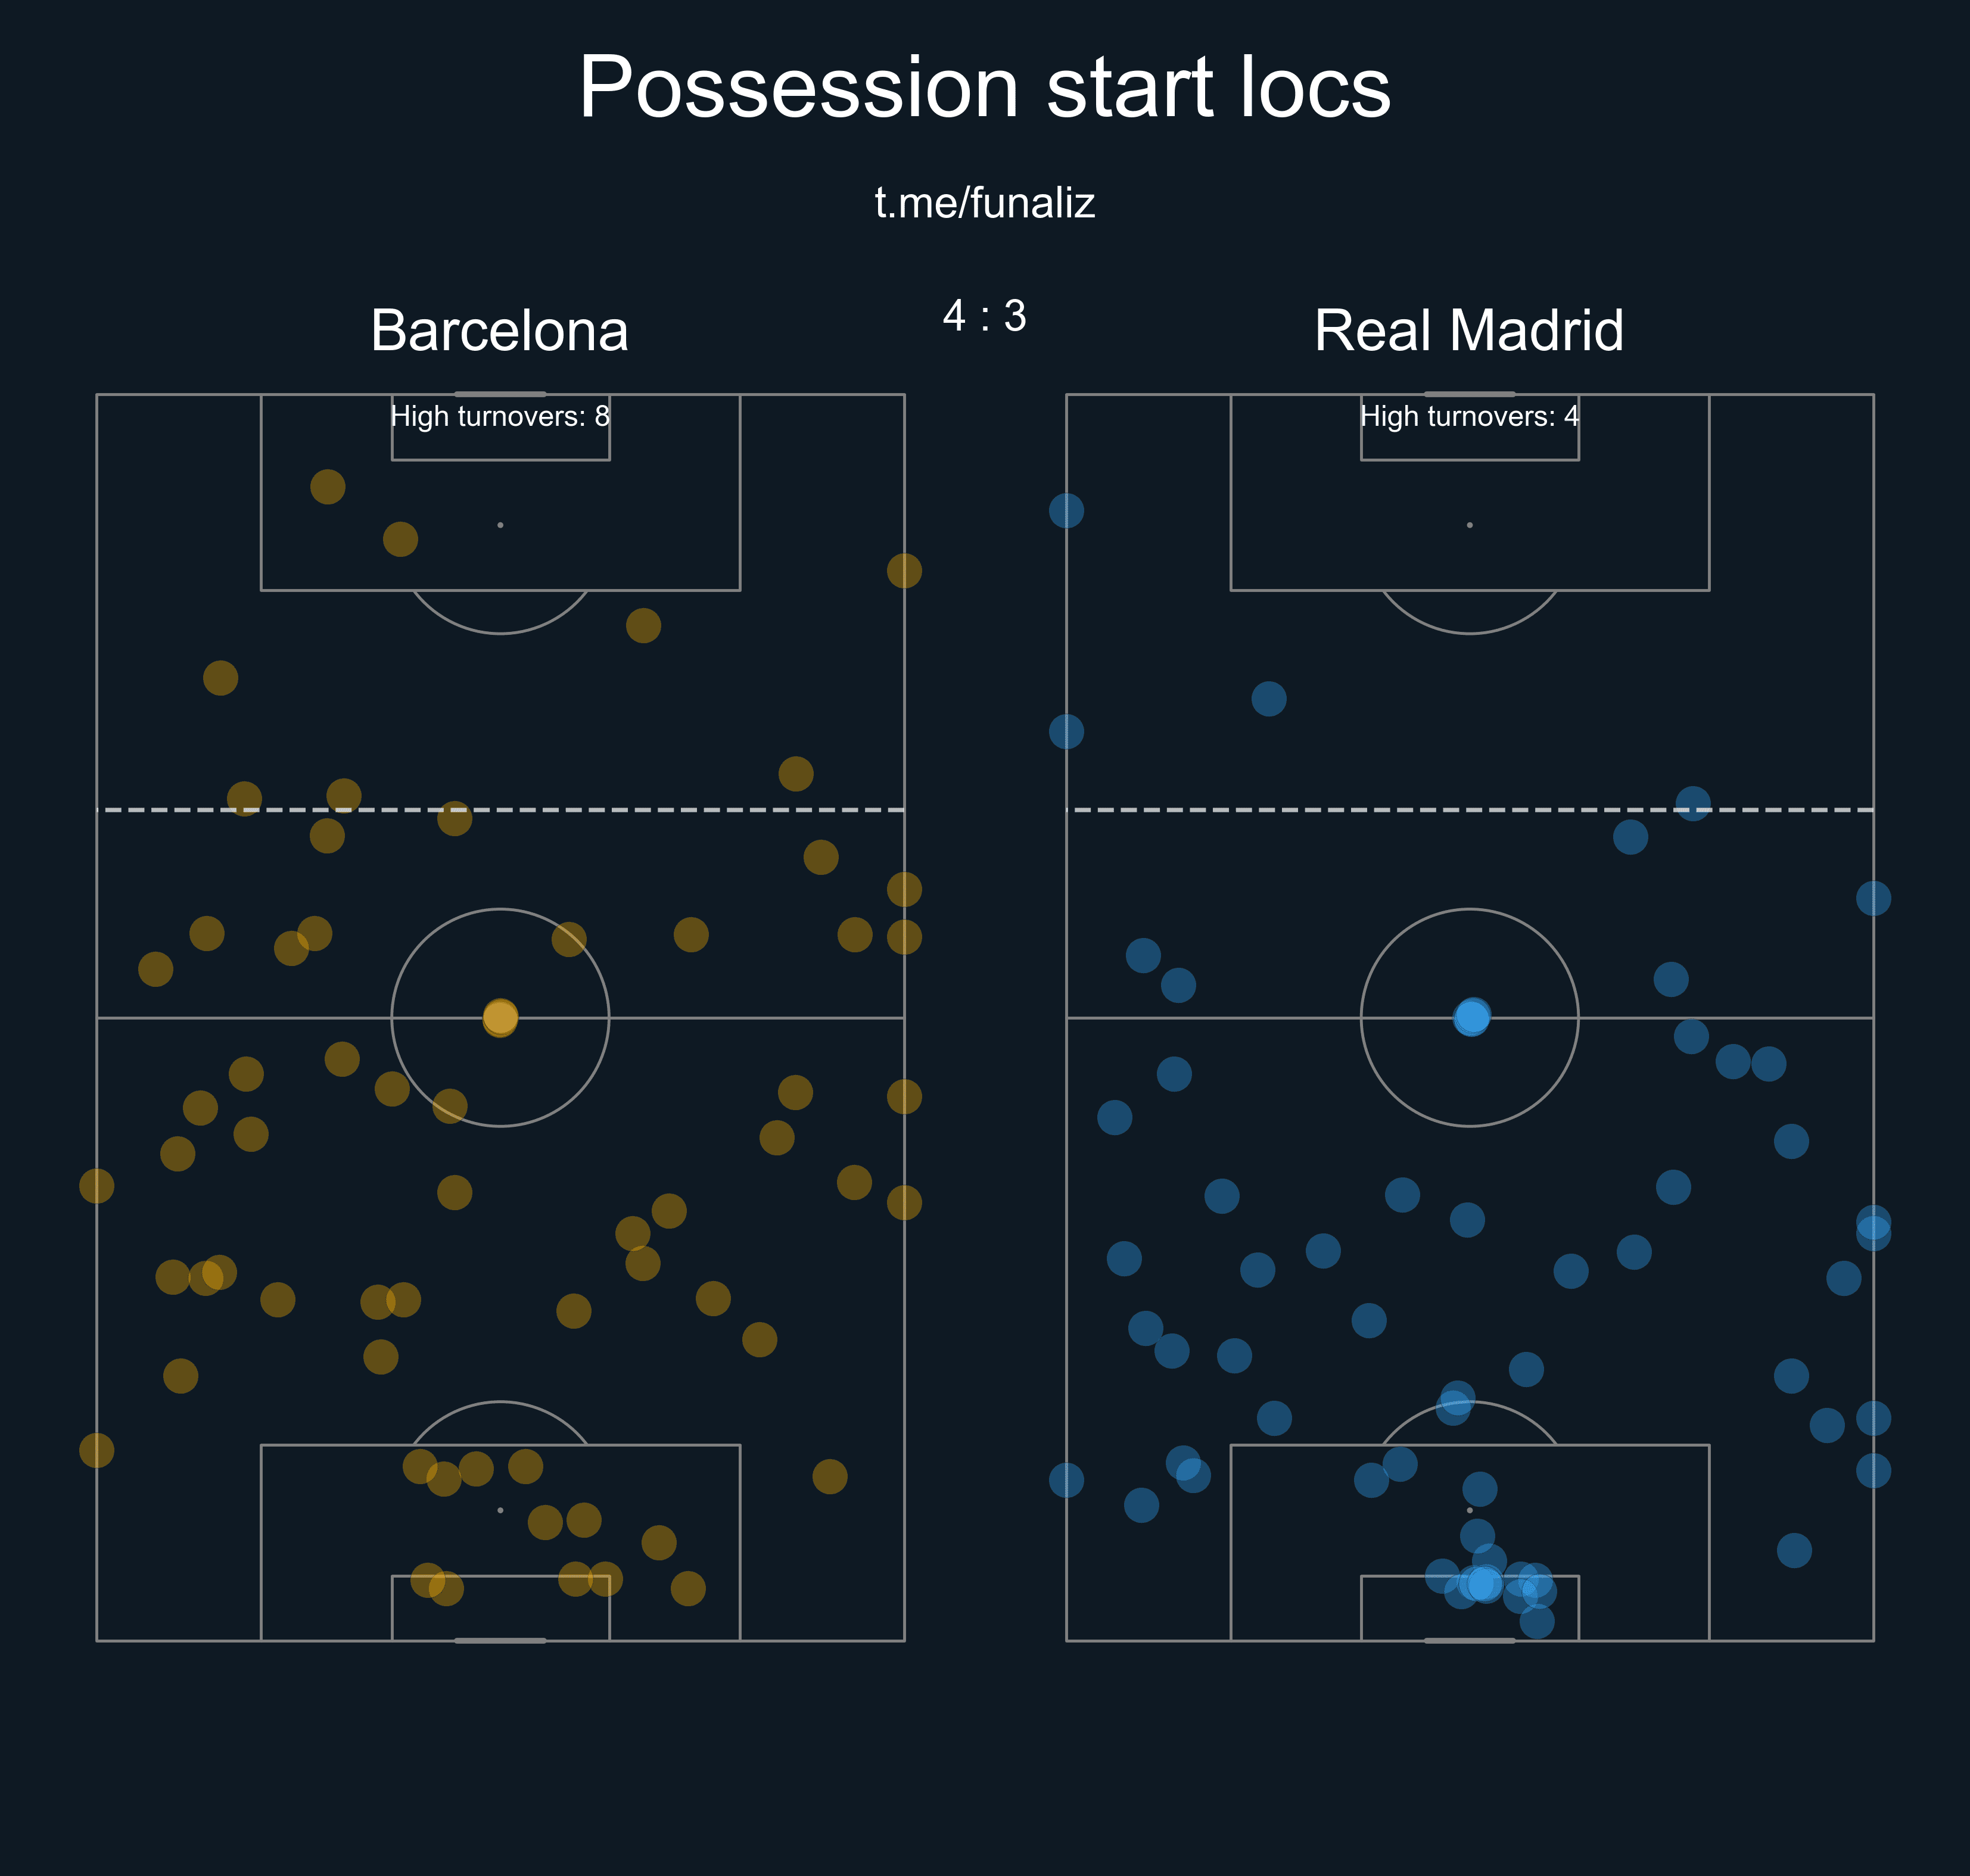Click Real Madrid's 'High turnovers: 4' label
The image size is (1970, 1876).
coord(1469,416)
